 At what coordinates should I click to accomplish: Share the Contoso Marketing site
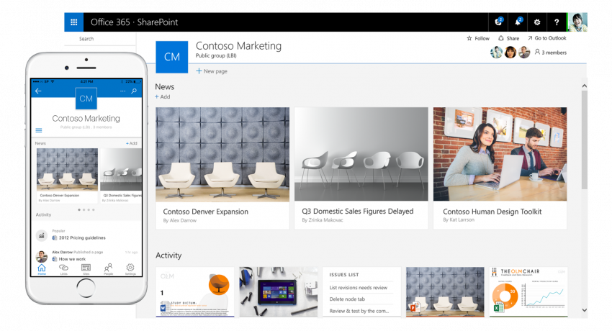pyautogui.click(x=508, y=38)
